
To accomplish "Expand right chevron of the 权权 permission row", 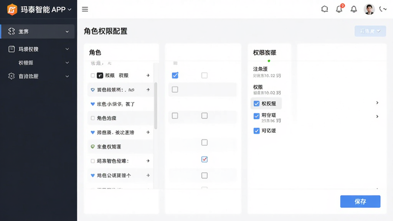I will click(x=377, y=103).
